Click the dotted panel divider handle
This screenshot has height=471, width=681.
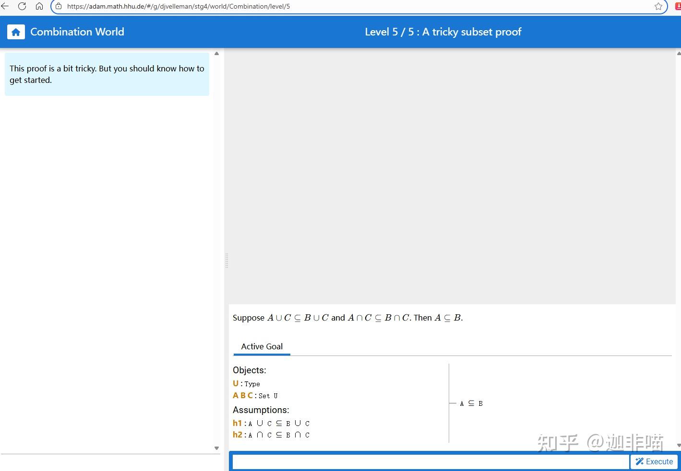point(227,261)
